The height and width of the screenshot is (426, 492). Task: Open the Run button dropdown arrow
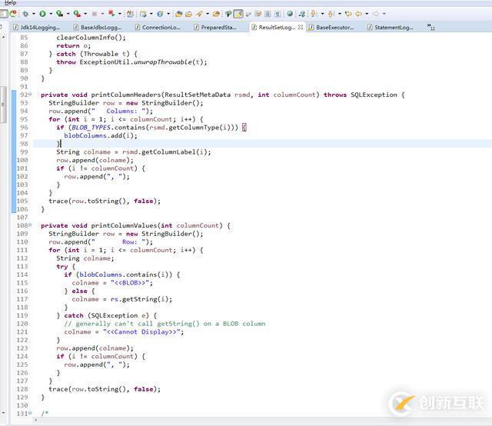coord(50,14)
